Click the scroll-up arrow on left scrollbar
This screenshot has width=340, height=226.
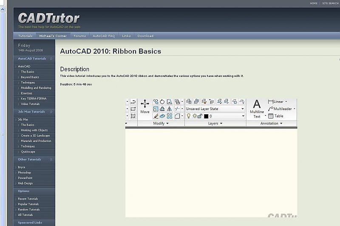click(x=3, y=9)
